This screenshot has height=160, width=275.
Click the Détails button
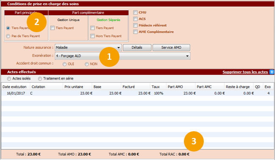click(x=137, y=47)
